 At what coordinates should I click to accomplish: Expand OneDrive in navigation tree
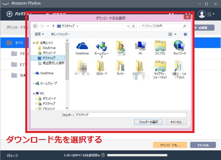tap(34, 73)
